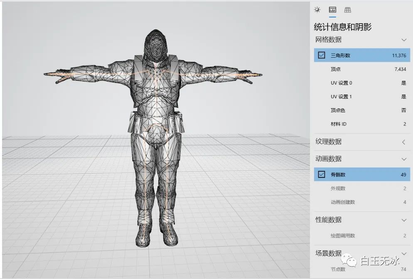The height and width of the screenshot is (279, 413).
Task: Select the UV 设置 0 row
Action: click(x=362, y=83)
